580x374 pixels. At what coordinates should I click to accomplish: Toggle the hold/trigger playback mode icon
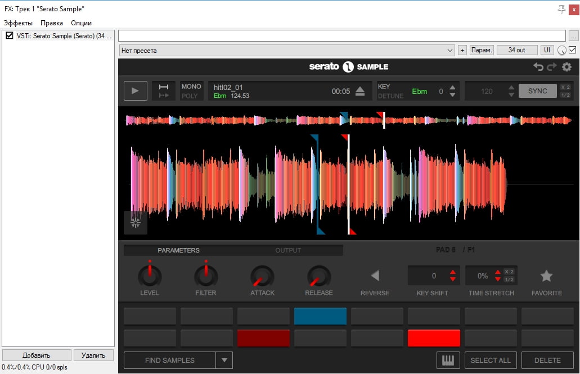(x=164, y=91)
